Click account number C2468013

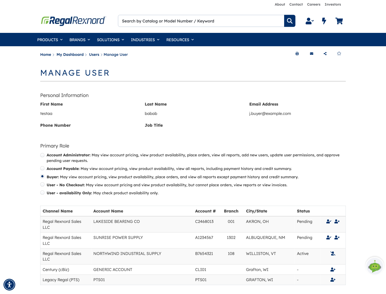pos(204,222)
